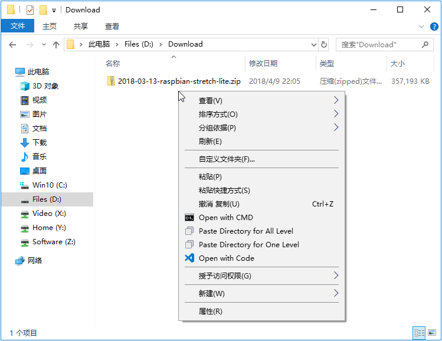The width and height of the screenshot is (442, 341).
Task: Choose 刷新(E) from context menu
Action: click(x=261, y=141)
